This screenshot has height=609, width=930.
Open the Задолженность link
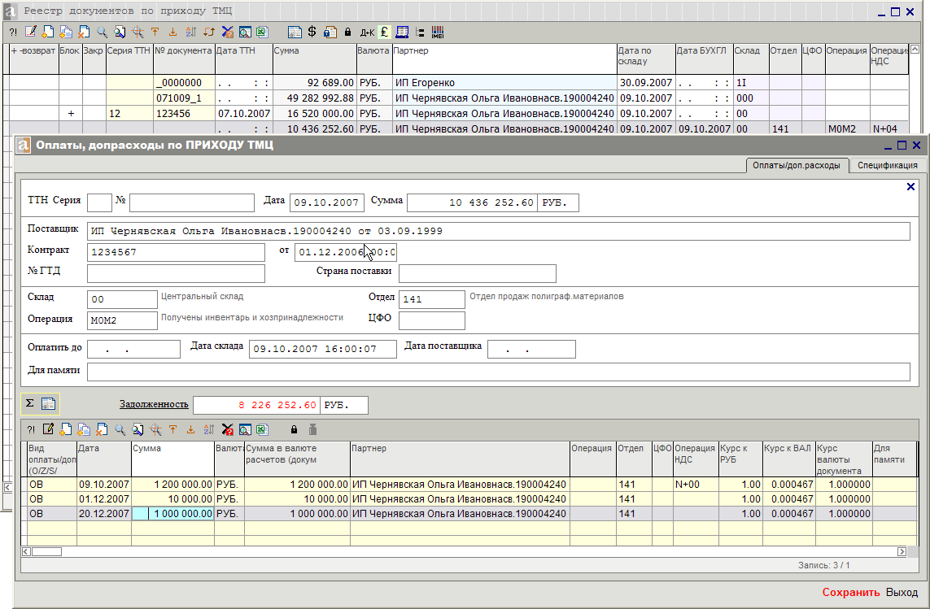pyautogui.click(x=155, y=404)
